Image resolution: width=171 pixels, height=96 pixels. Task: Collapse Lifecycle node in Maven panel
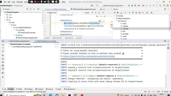(x=116, y=21)
